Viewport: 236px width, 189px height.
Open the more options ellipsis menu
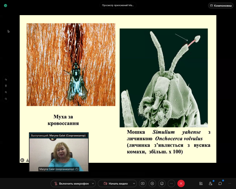171,183
